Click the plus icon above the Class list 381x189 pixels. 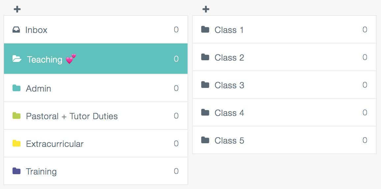(206, 9)
